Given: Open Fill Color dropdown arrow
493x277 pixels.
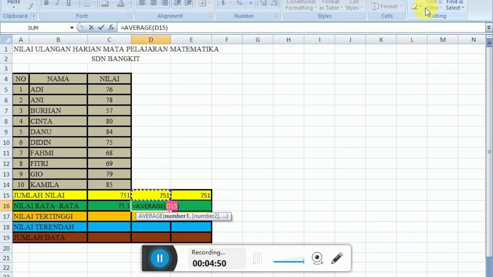Looking at the screenshot, I should point(112,3).
